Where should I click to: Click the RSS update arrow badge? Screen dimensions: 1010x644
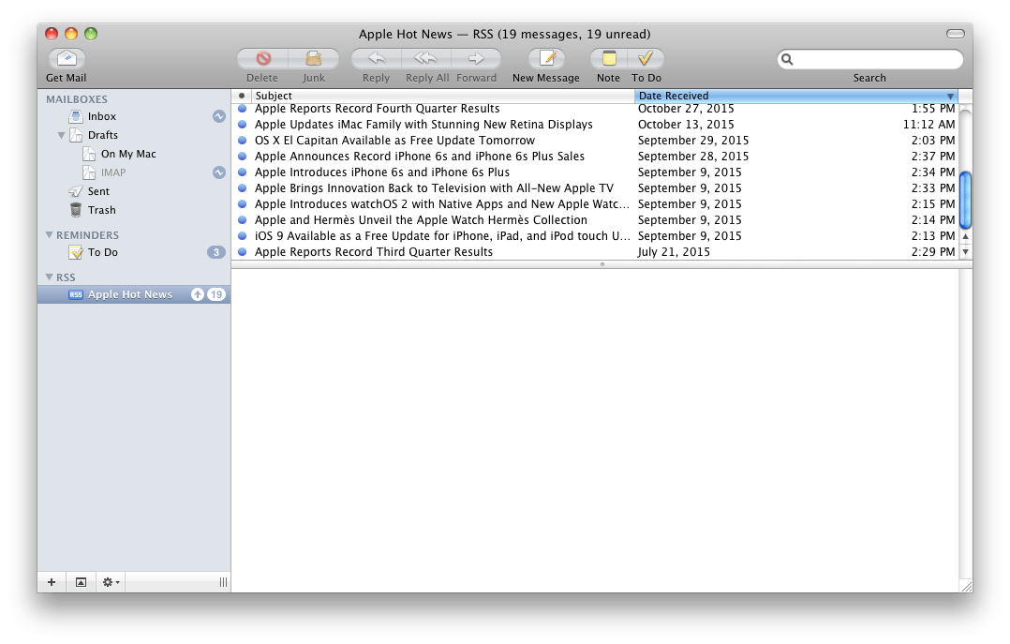point(198,294)
